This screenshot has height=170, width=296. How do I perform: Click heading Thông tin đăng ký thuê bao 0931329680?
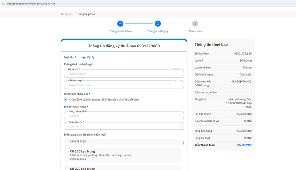pos(124,46)
